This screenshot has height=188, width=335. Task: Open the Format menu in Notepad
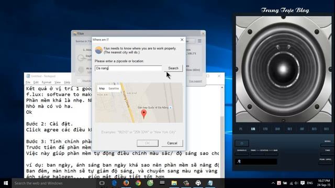point(47,83)
